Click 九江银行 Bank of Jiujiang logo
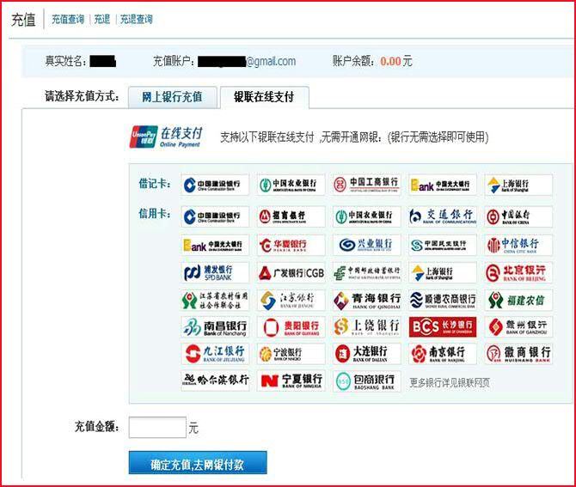This screenshot has width=576, height=487. pyautogui.click(x=215, y=354)
